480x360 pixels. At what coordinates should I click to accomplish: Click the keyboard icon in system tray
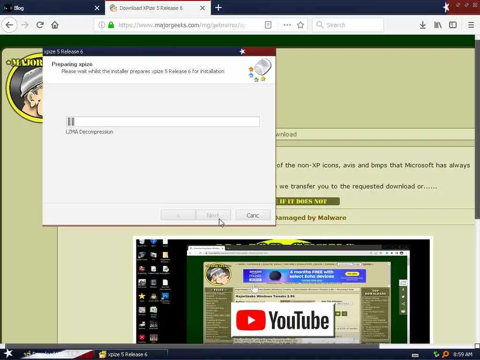(415, 355)
